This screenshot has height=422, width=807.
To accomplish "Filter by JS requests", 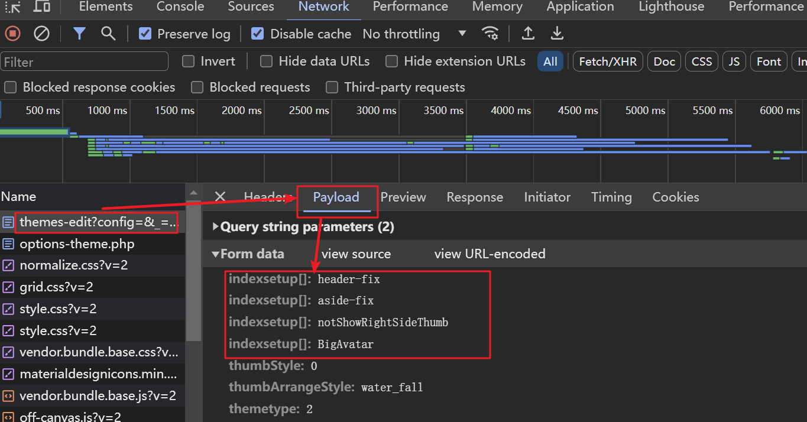I will (734, 61).
